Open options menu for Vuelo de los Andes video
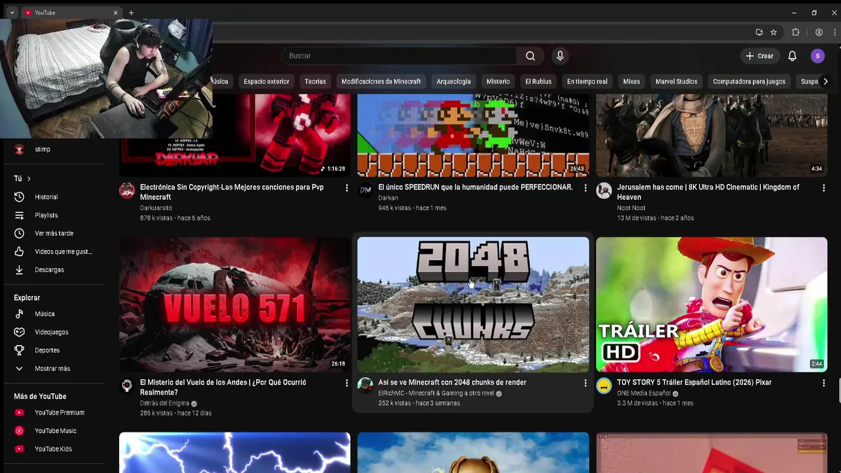 coord(347,383)
